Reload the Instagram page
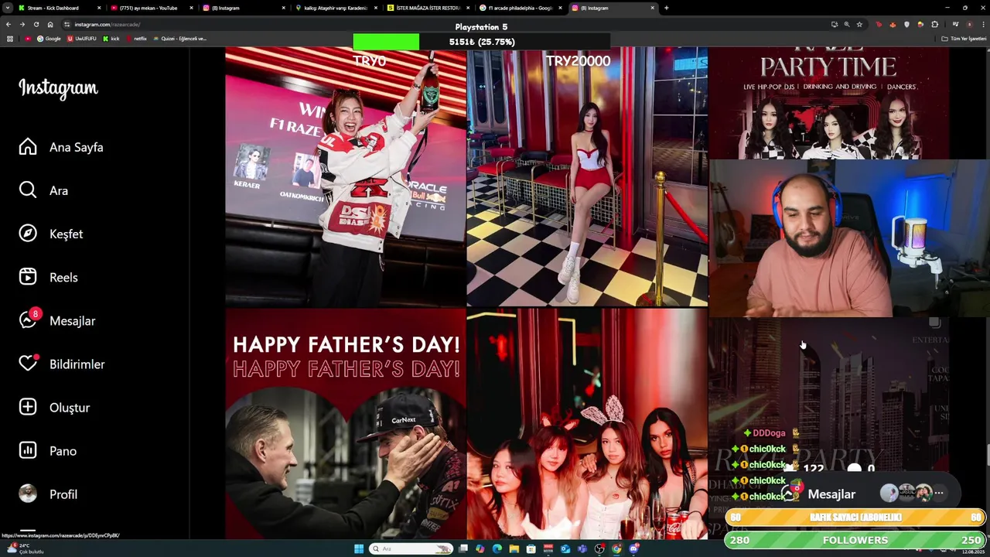 [36, 25]
